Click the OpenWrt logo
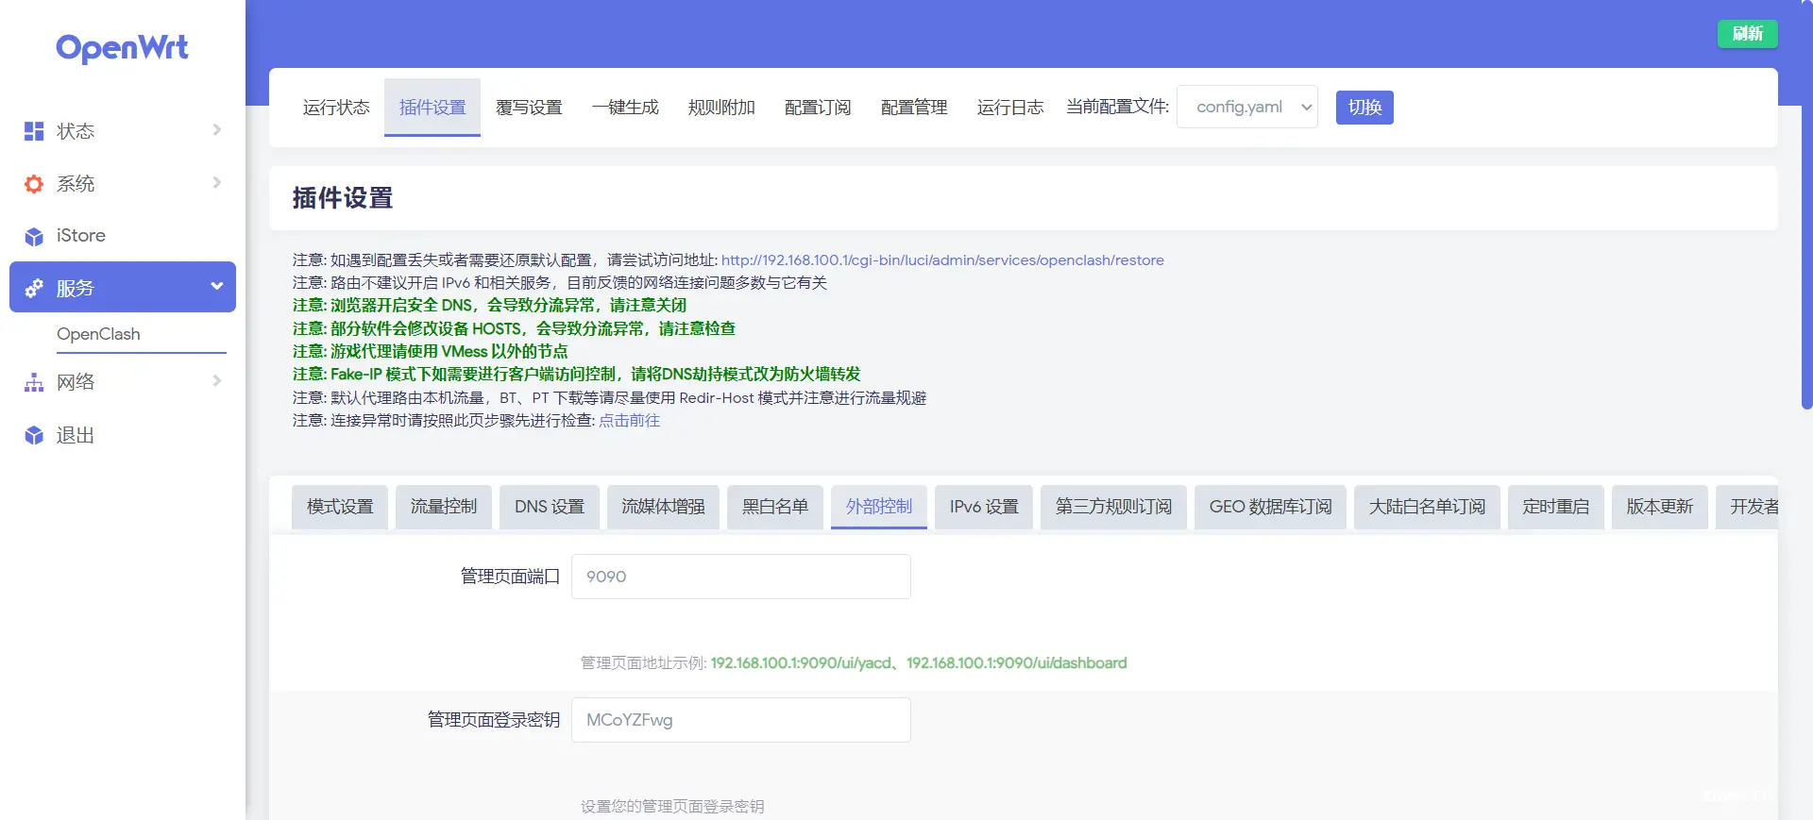This screenshot has width=1813, height=820. coord(122,47)
